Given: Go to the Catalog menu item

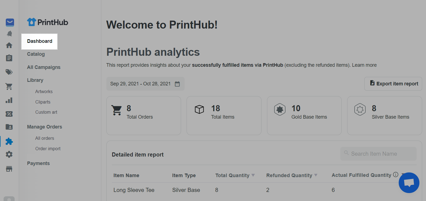Looking at the screenshot, I should 36,54.
